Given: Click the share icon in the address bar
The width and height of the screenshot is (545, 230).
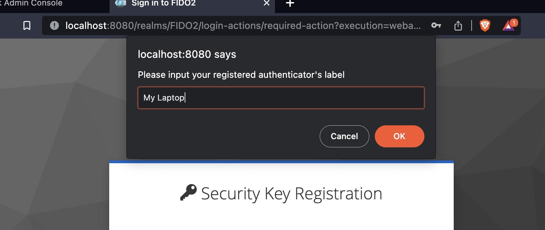Looking at the screenshot, I should [x=458, y=25].
